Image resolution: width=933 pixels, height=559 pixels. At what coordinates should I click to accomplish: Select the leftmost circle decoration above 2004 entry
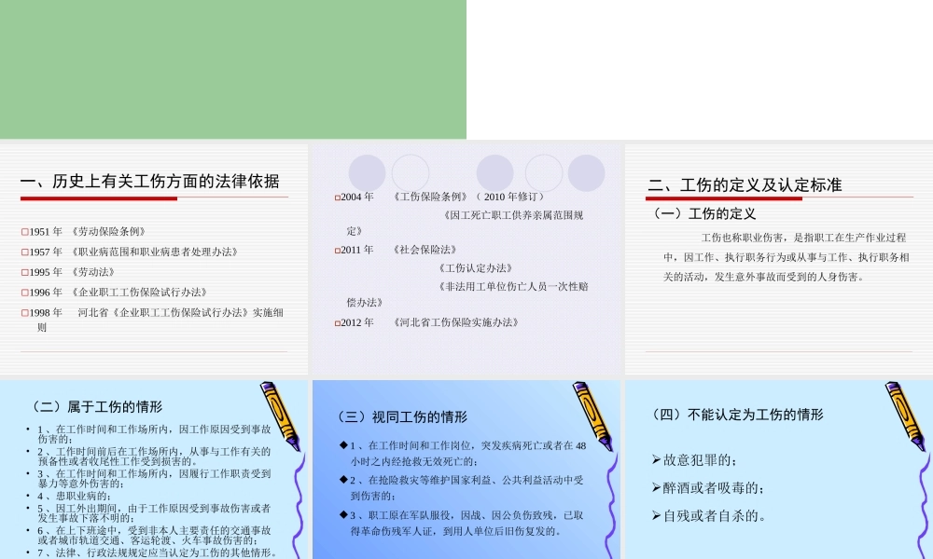pyautogui.click(x=365, y=172)
